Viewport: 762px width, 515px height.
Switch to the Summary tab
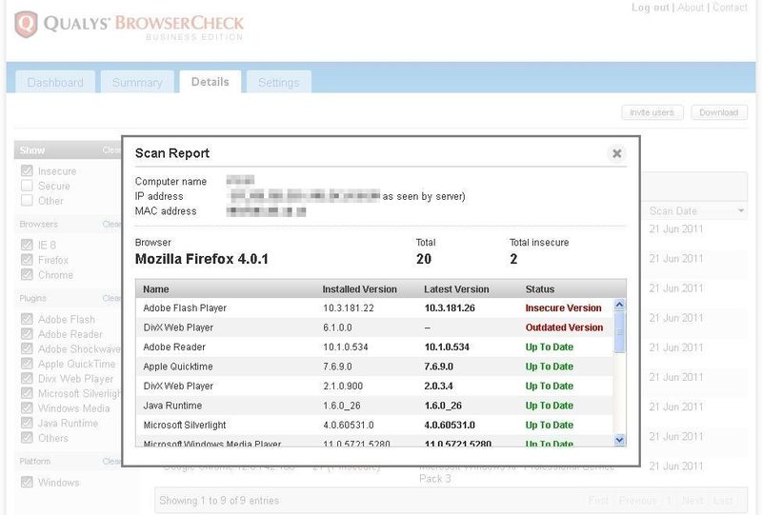(137, 82)
